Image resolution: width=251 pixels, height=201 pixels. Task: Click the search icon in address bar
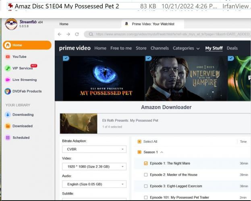[91, 34]
